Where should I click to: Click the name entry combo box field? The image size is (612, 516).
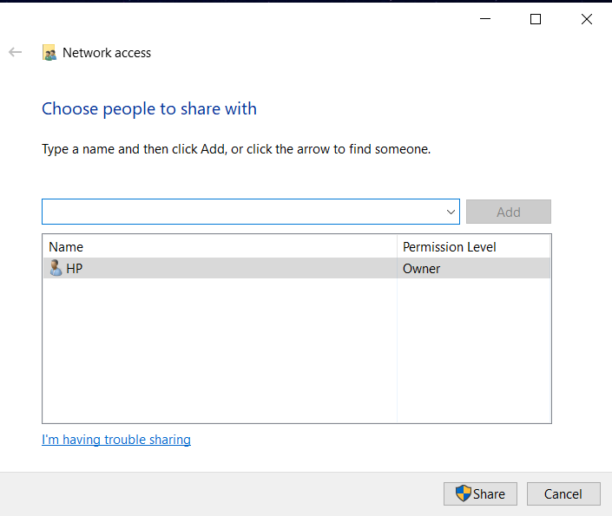click(251, 212)
